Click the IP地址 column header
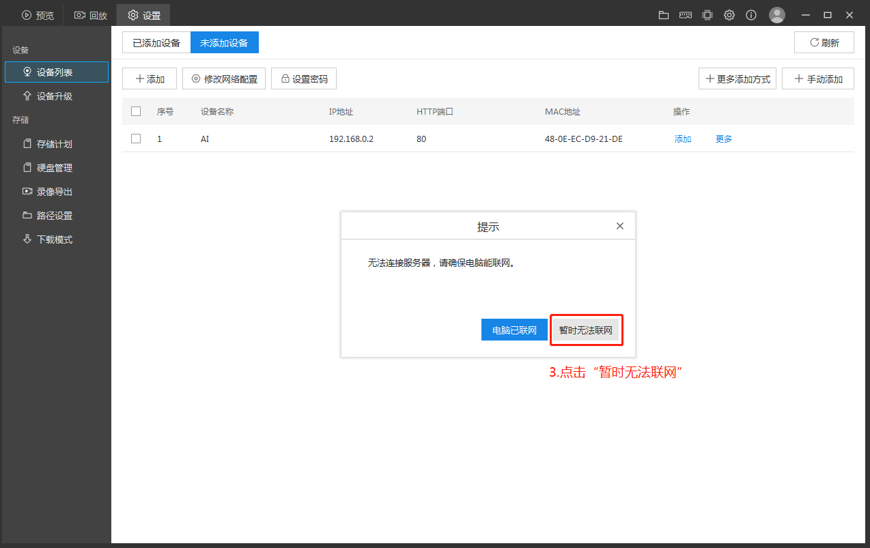 pyautogui.click(x=341, y=112)
